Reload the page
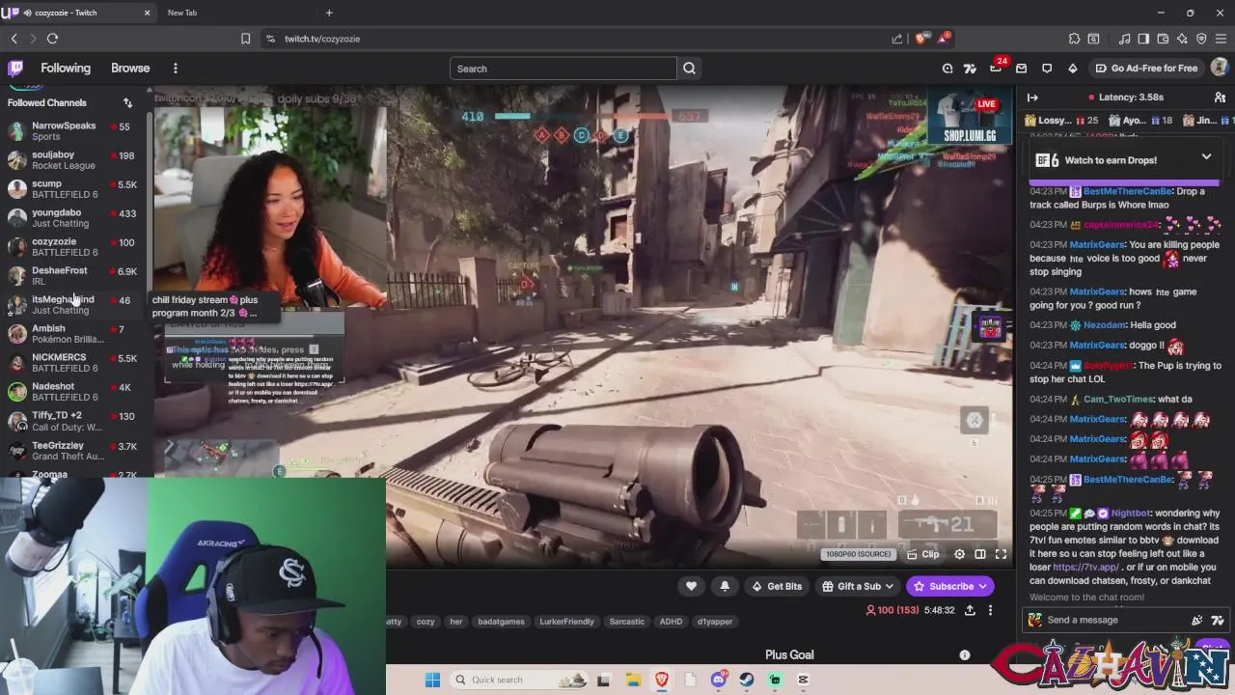1235x695 pixels. pyautogui.click(x=52, y=39)
